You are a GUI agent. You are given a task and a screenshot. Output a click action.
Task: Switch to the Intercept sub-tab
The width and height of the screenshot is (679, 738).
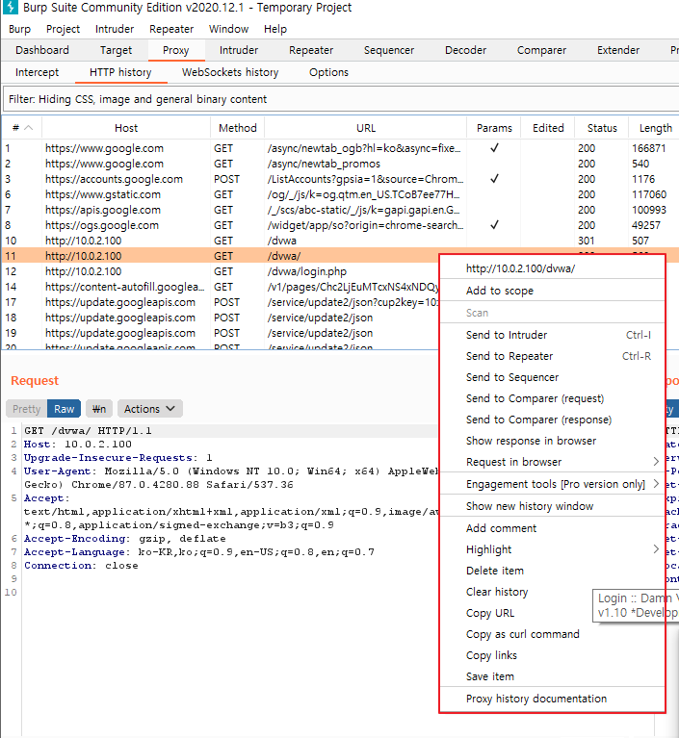pyautogui.click(x=38, y=72)
